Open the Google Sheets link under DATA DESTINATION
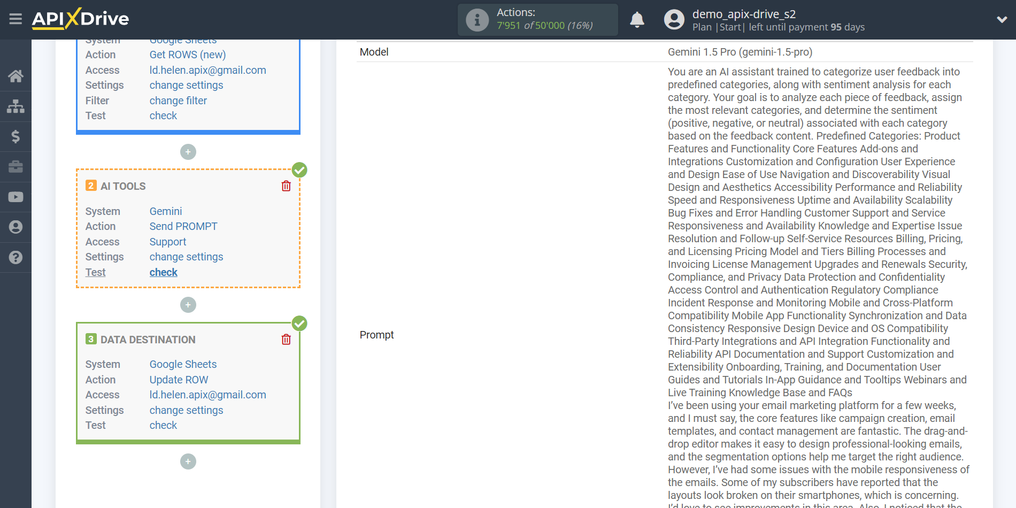The image size is (1016, 508). point(183,364)
